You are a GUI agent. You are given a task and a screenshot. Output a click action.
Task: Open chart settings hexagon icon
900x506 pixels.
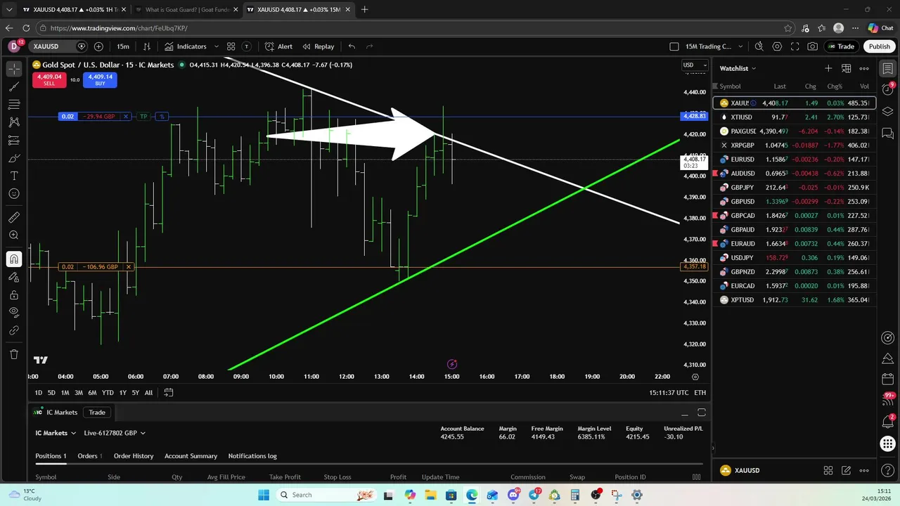pos(777,46)
